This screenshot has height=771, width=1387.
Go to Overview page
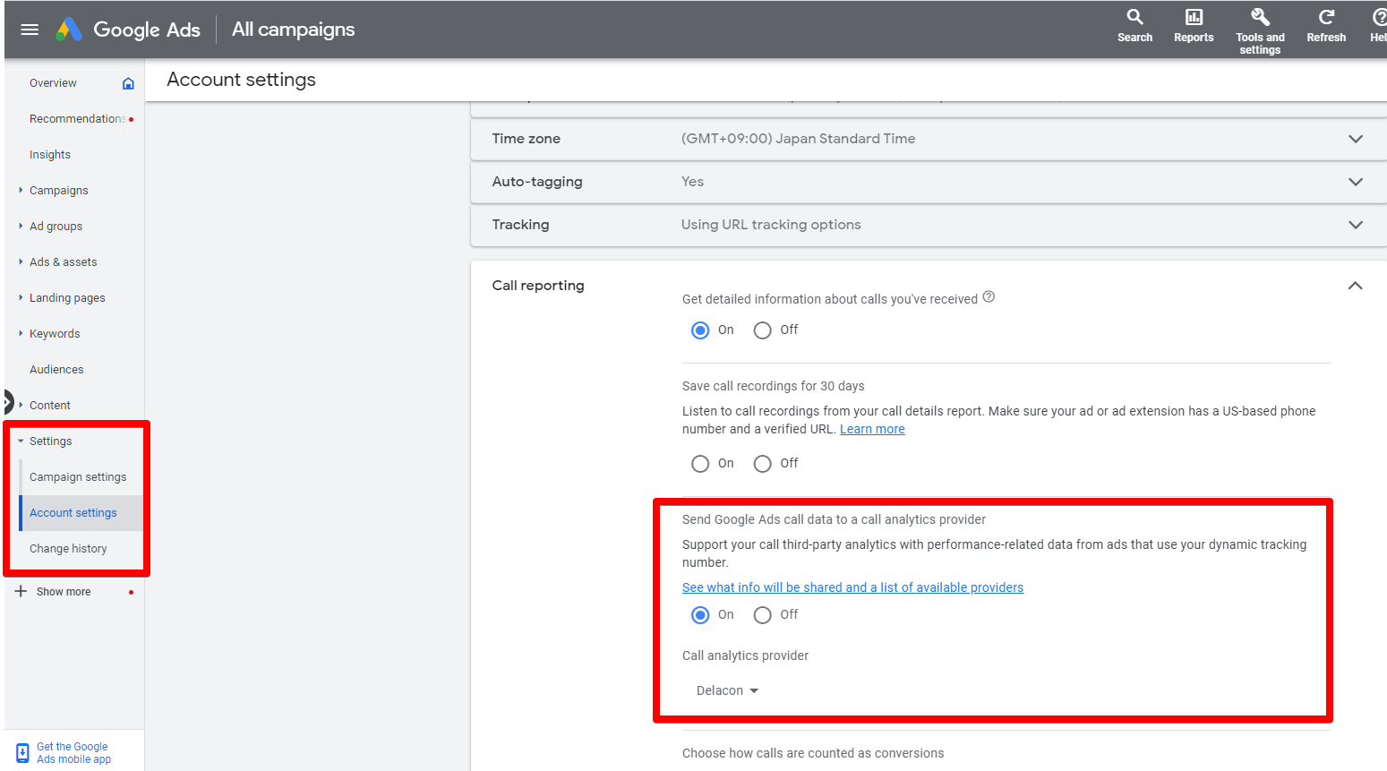tap(53, 83)
